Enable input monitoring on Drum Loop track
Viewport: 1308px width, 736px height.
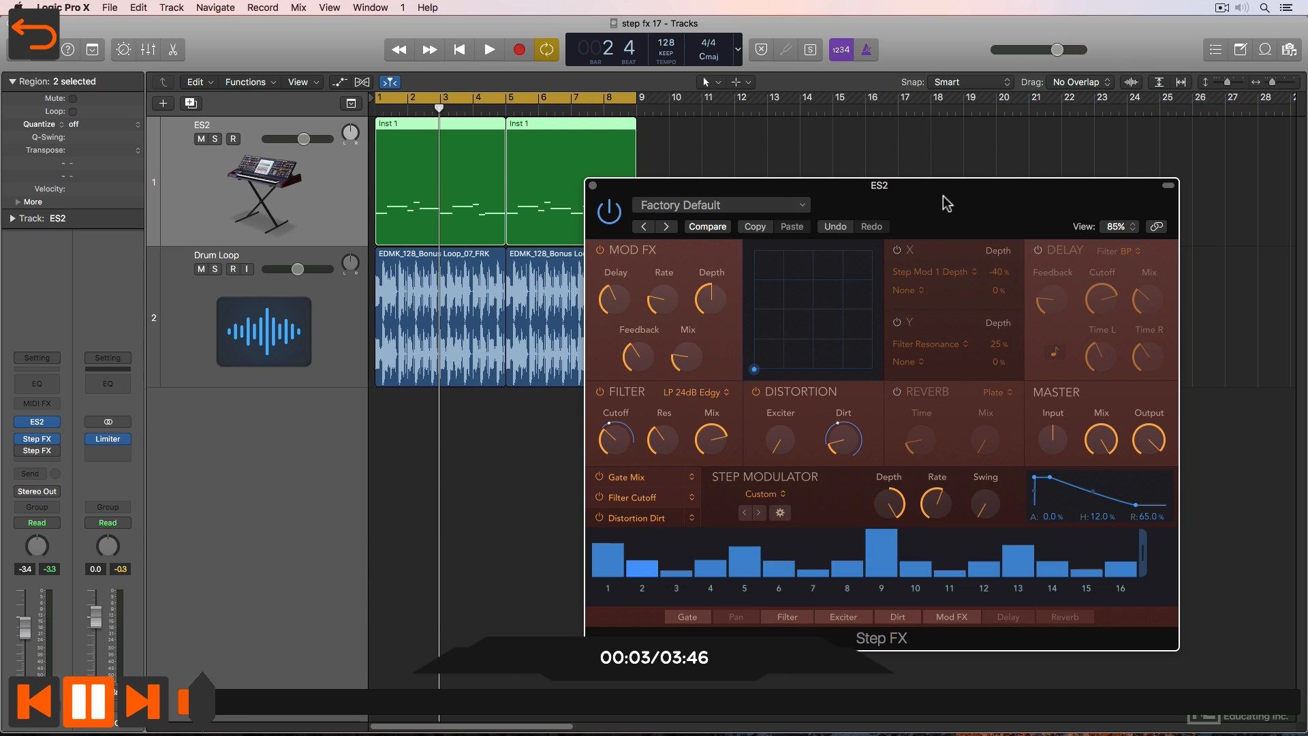tap(247, 269)
